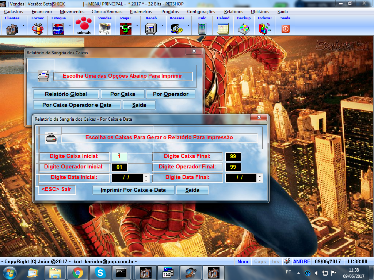This screenshot has width=374, height=280.
Task: Click Saida button in Por Caixa e Data dialog
Action: coord(192,190)
